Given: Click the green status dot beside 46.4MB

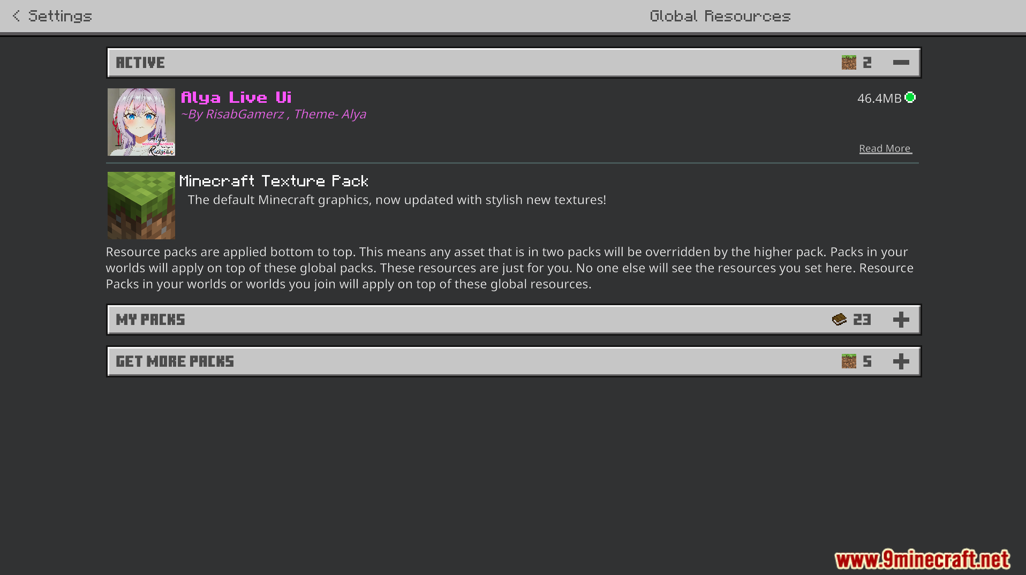Looking at the screenshot, I should pos(910,97).
